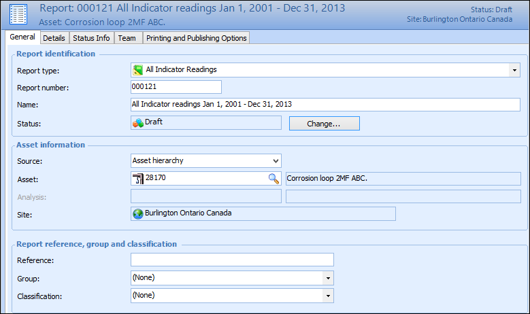The height and width of the screenshot is (314, 530).
Task: Click the asset search magnifier icon
Action: 274,179
